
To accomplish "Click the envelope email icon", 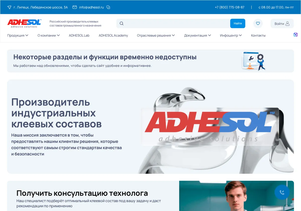I will [74, 7].
